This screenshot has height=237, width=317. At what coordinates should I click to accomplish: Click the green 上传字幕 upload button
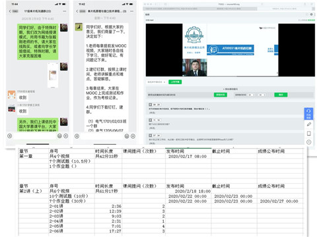tap(175, 82)
